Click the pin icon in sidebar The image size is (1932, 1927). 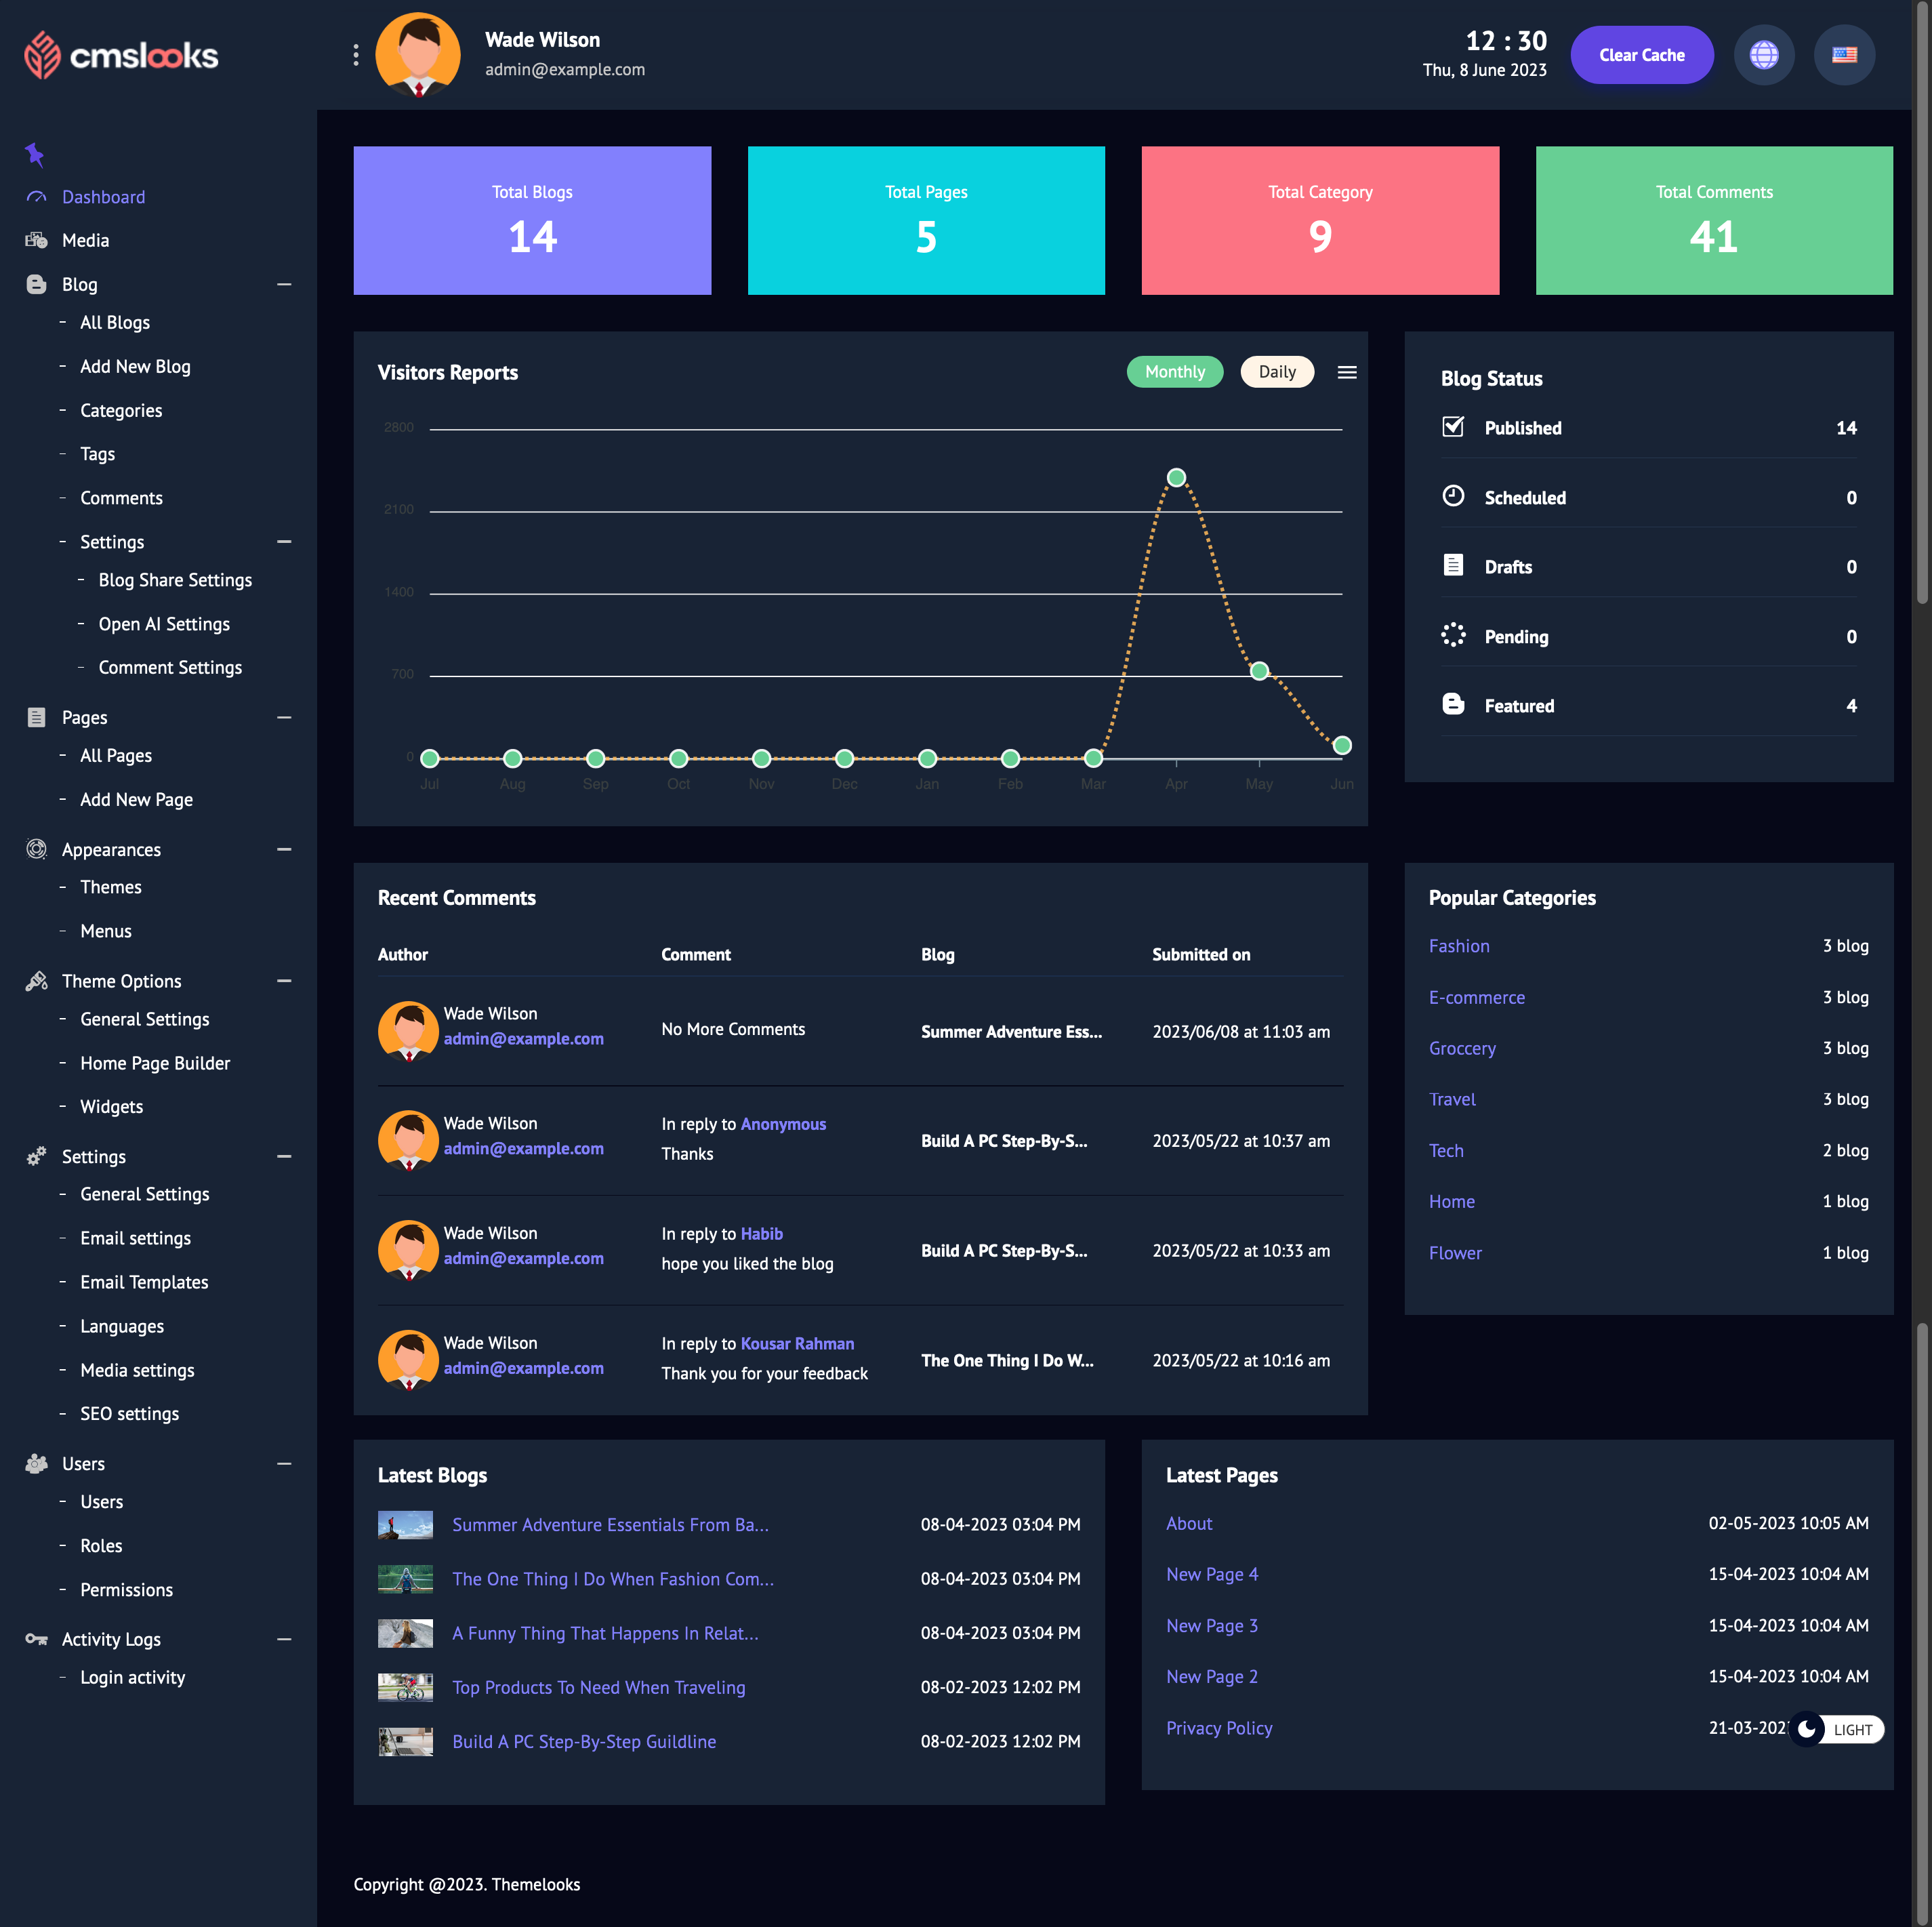[x=35, y=154]
